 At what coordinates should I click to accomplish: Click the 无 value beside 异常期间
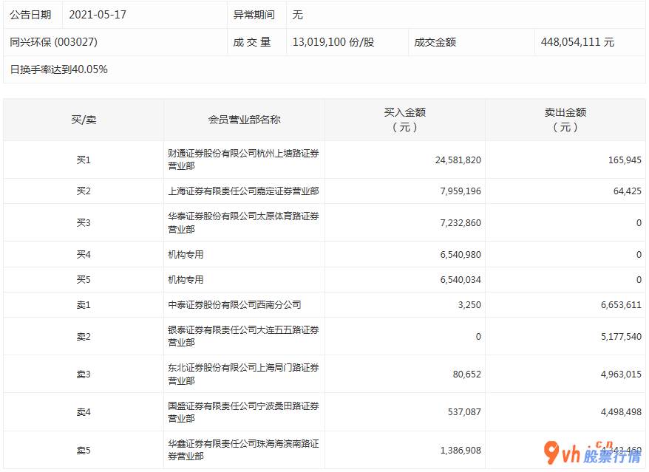pos(298,15)
